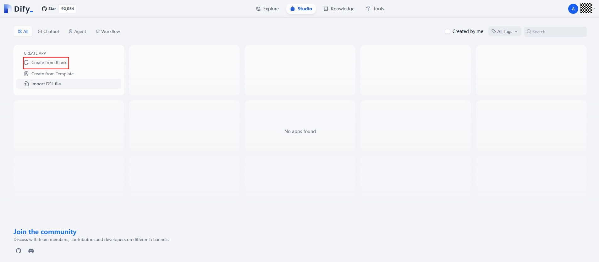
Task: Open the GitHub community icon
Action: 19,251
